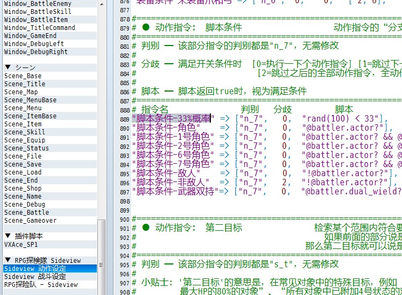
Task: Open the Scene_Load script
Action: pos(50,172)
